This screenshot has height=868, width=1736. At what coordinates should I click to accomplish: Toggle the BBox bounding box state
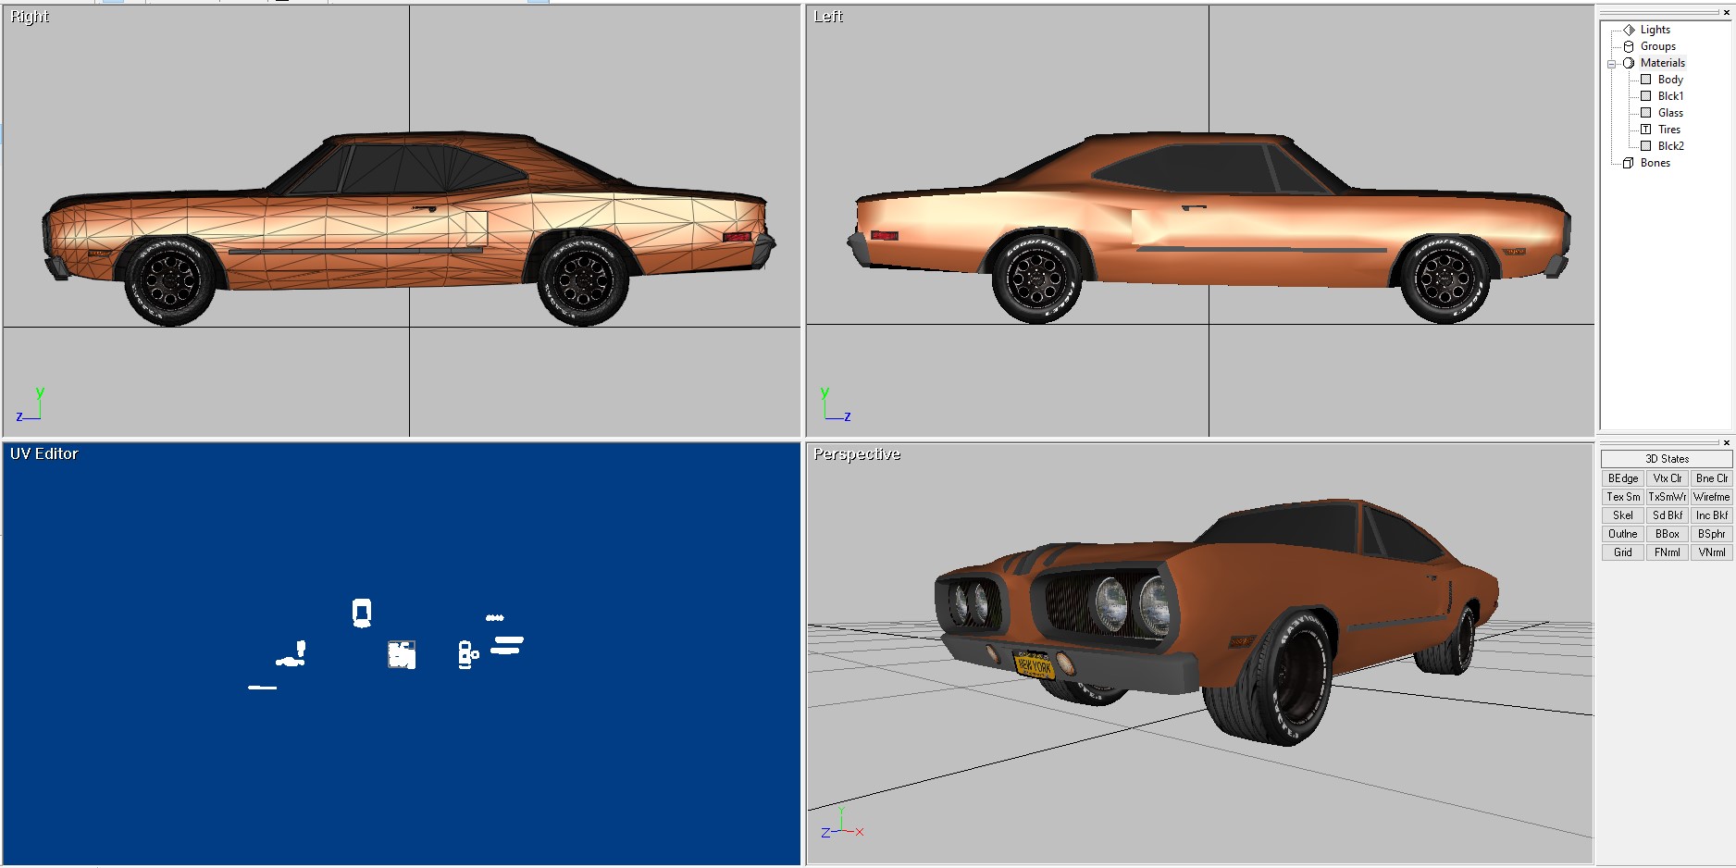(x=1667, y=534)
